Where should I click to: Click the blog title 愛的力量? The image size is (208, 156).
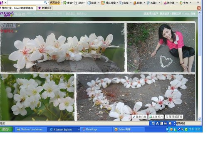click(x=8, y=25)
